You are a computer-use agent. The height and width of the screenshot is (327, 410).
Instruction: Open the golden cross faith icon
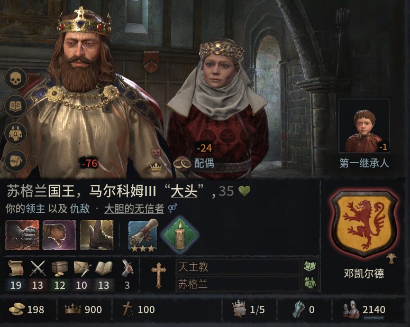tap(159, 275)
